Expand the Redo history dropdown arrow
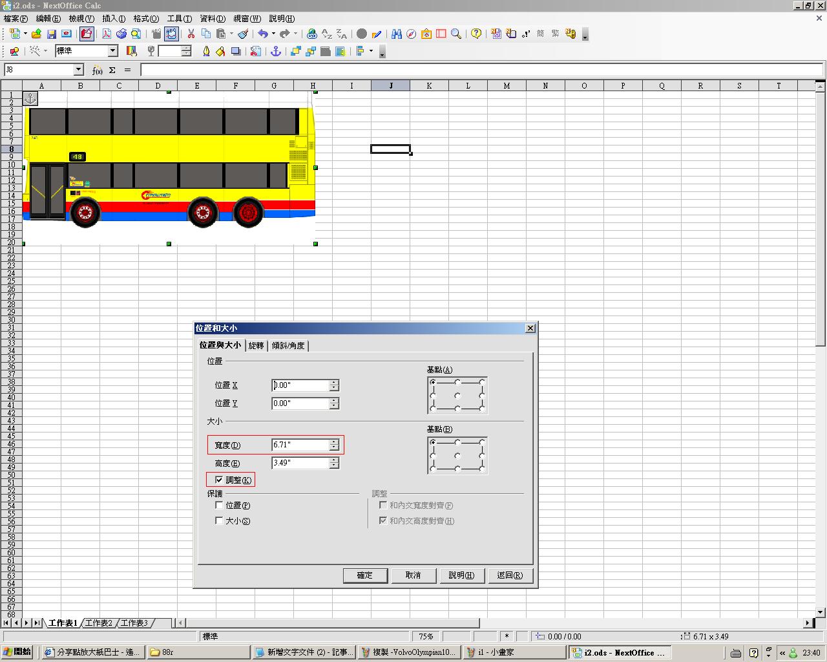Screen dimensions: 827x662 point(295,34)
